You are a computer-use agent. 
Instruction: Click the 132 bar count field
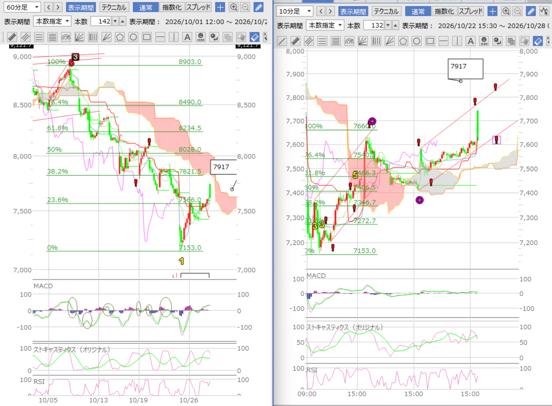point(373,25)
